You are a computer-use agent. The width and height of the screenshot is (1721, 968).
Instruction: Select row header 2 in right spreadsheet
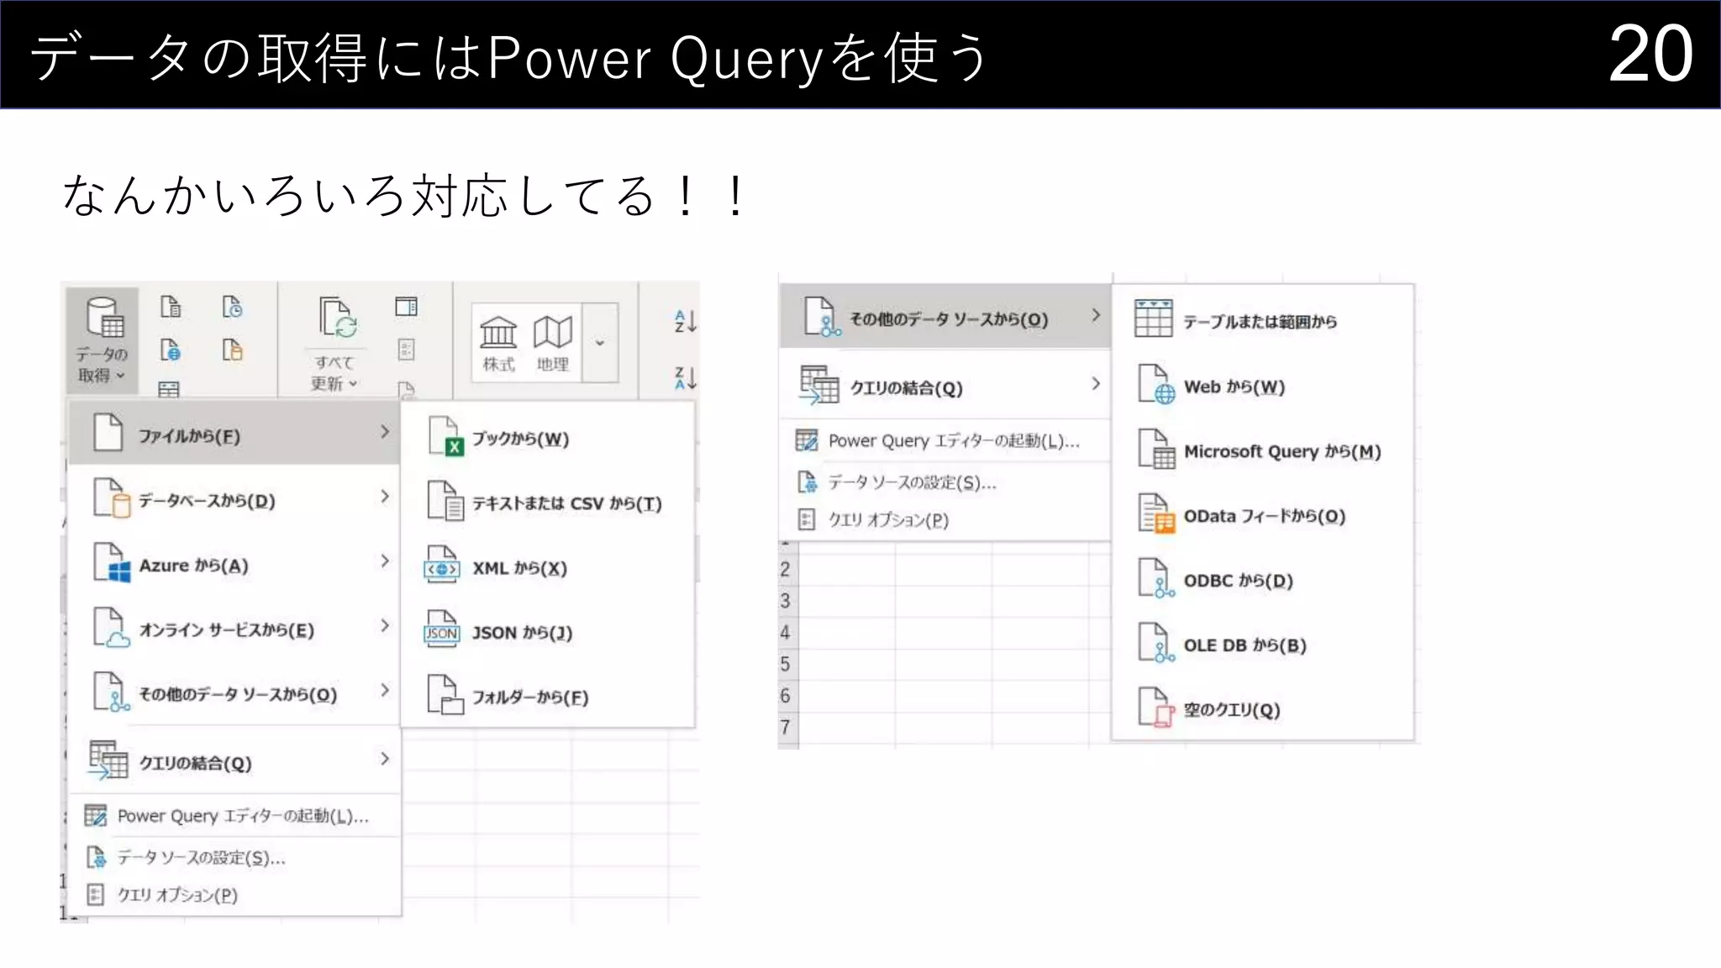click(x=787, y=569)
